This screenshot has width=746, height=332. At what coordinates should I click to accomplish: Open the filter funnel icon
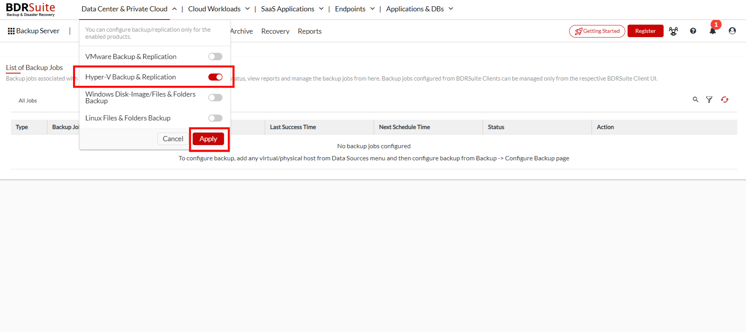coord(709,100)
